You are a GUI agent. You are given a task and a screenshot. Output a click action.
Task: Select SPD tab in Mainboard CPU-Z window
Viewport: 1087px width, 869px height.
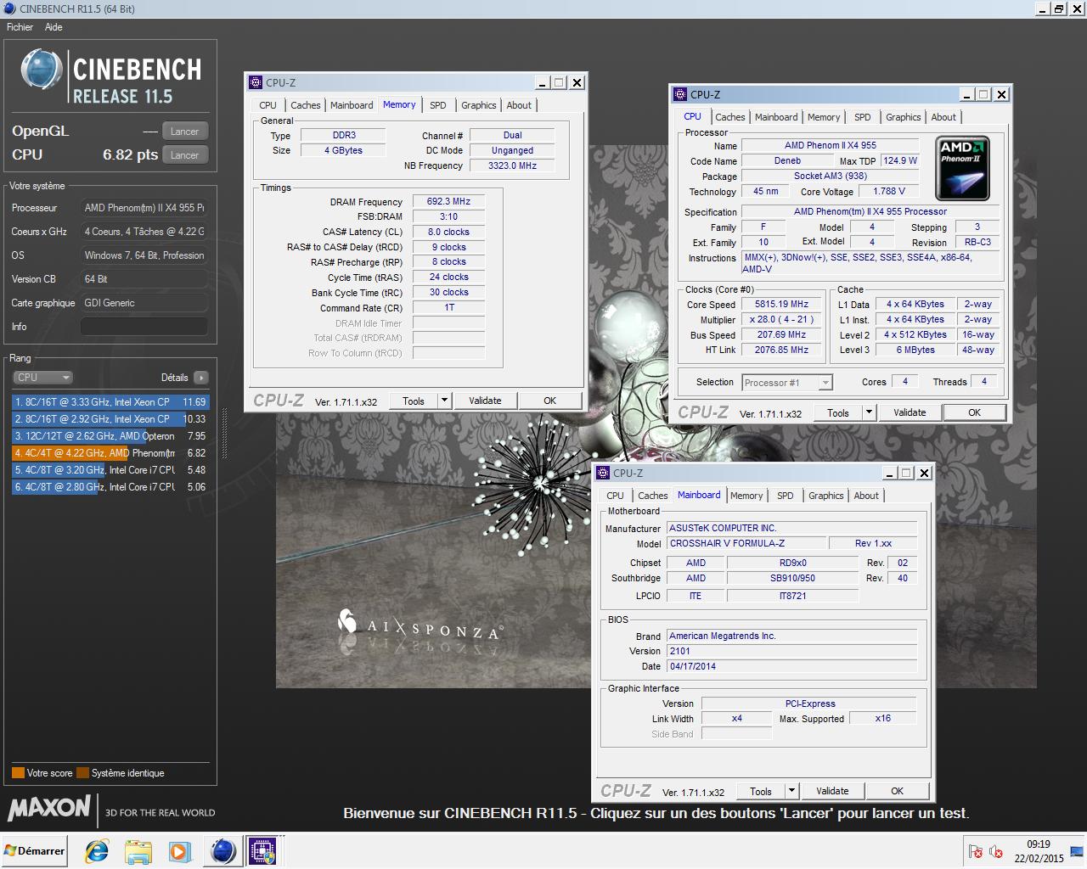(785, 496)
